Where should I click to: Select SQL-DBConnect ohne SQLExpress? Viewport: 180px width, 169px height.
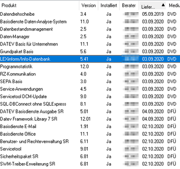[90, 104]
